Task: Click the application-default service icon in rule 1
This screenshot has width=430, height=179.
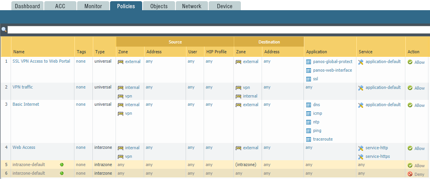Action: pyautogui.click(x=361, y=62)
